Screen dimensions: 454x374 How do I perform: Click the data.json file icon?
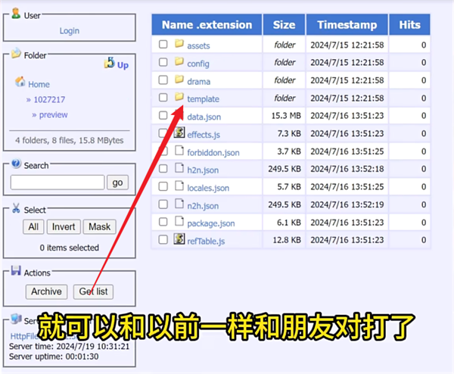(x=179, y=116)
